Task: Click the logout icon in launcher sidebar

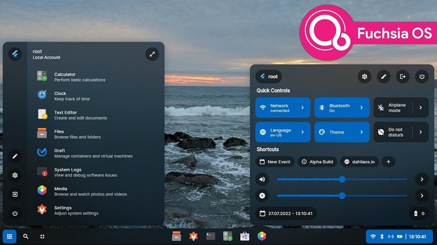Action: pos(15,194)
